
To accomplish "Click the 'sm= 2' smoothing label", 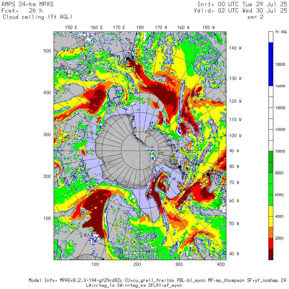I will click(256, 17).
